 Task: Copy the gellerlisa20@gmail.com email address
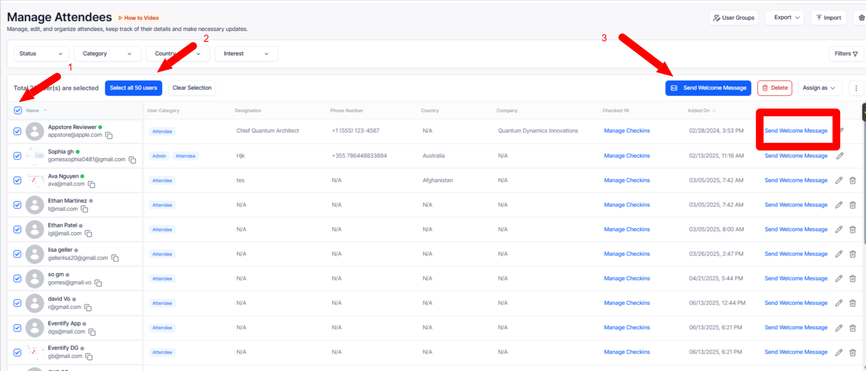pos(115,258)
